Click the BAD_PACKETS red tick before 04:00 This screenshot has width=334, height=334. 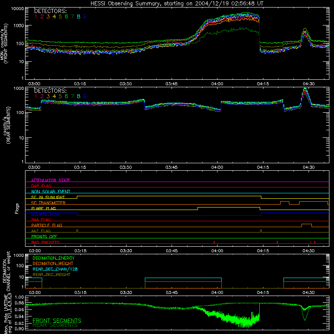214,242
